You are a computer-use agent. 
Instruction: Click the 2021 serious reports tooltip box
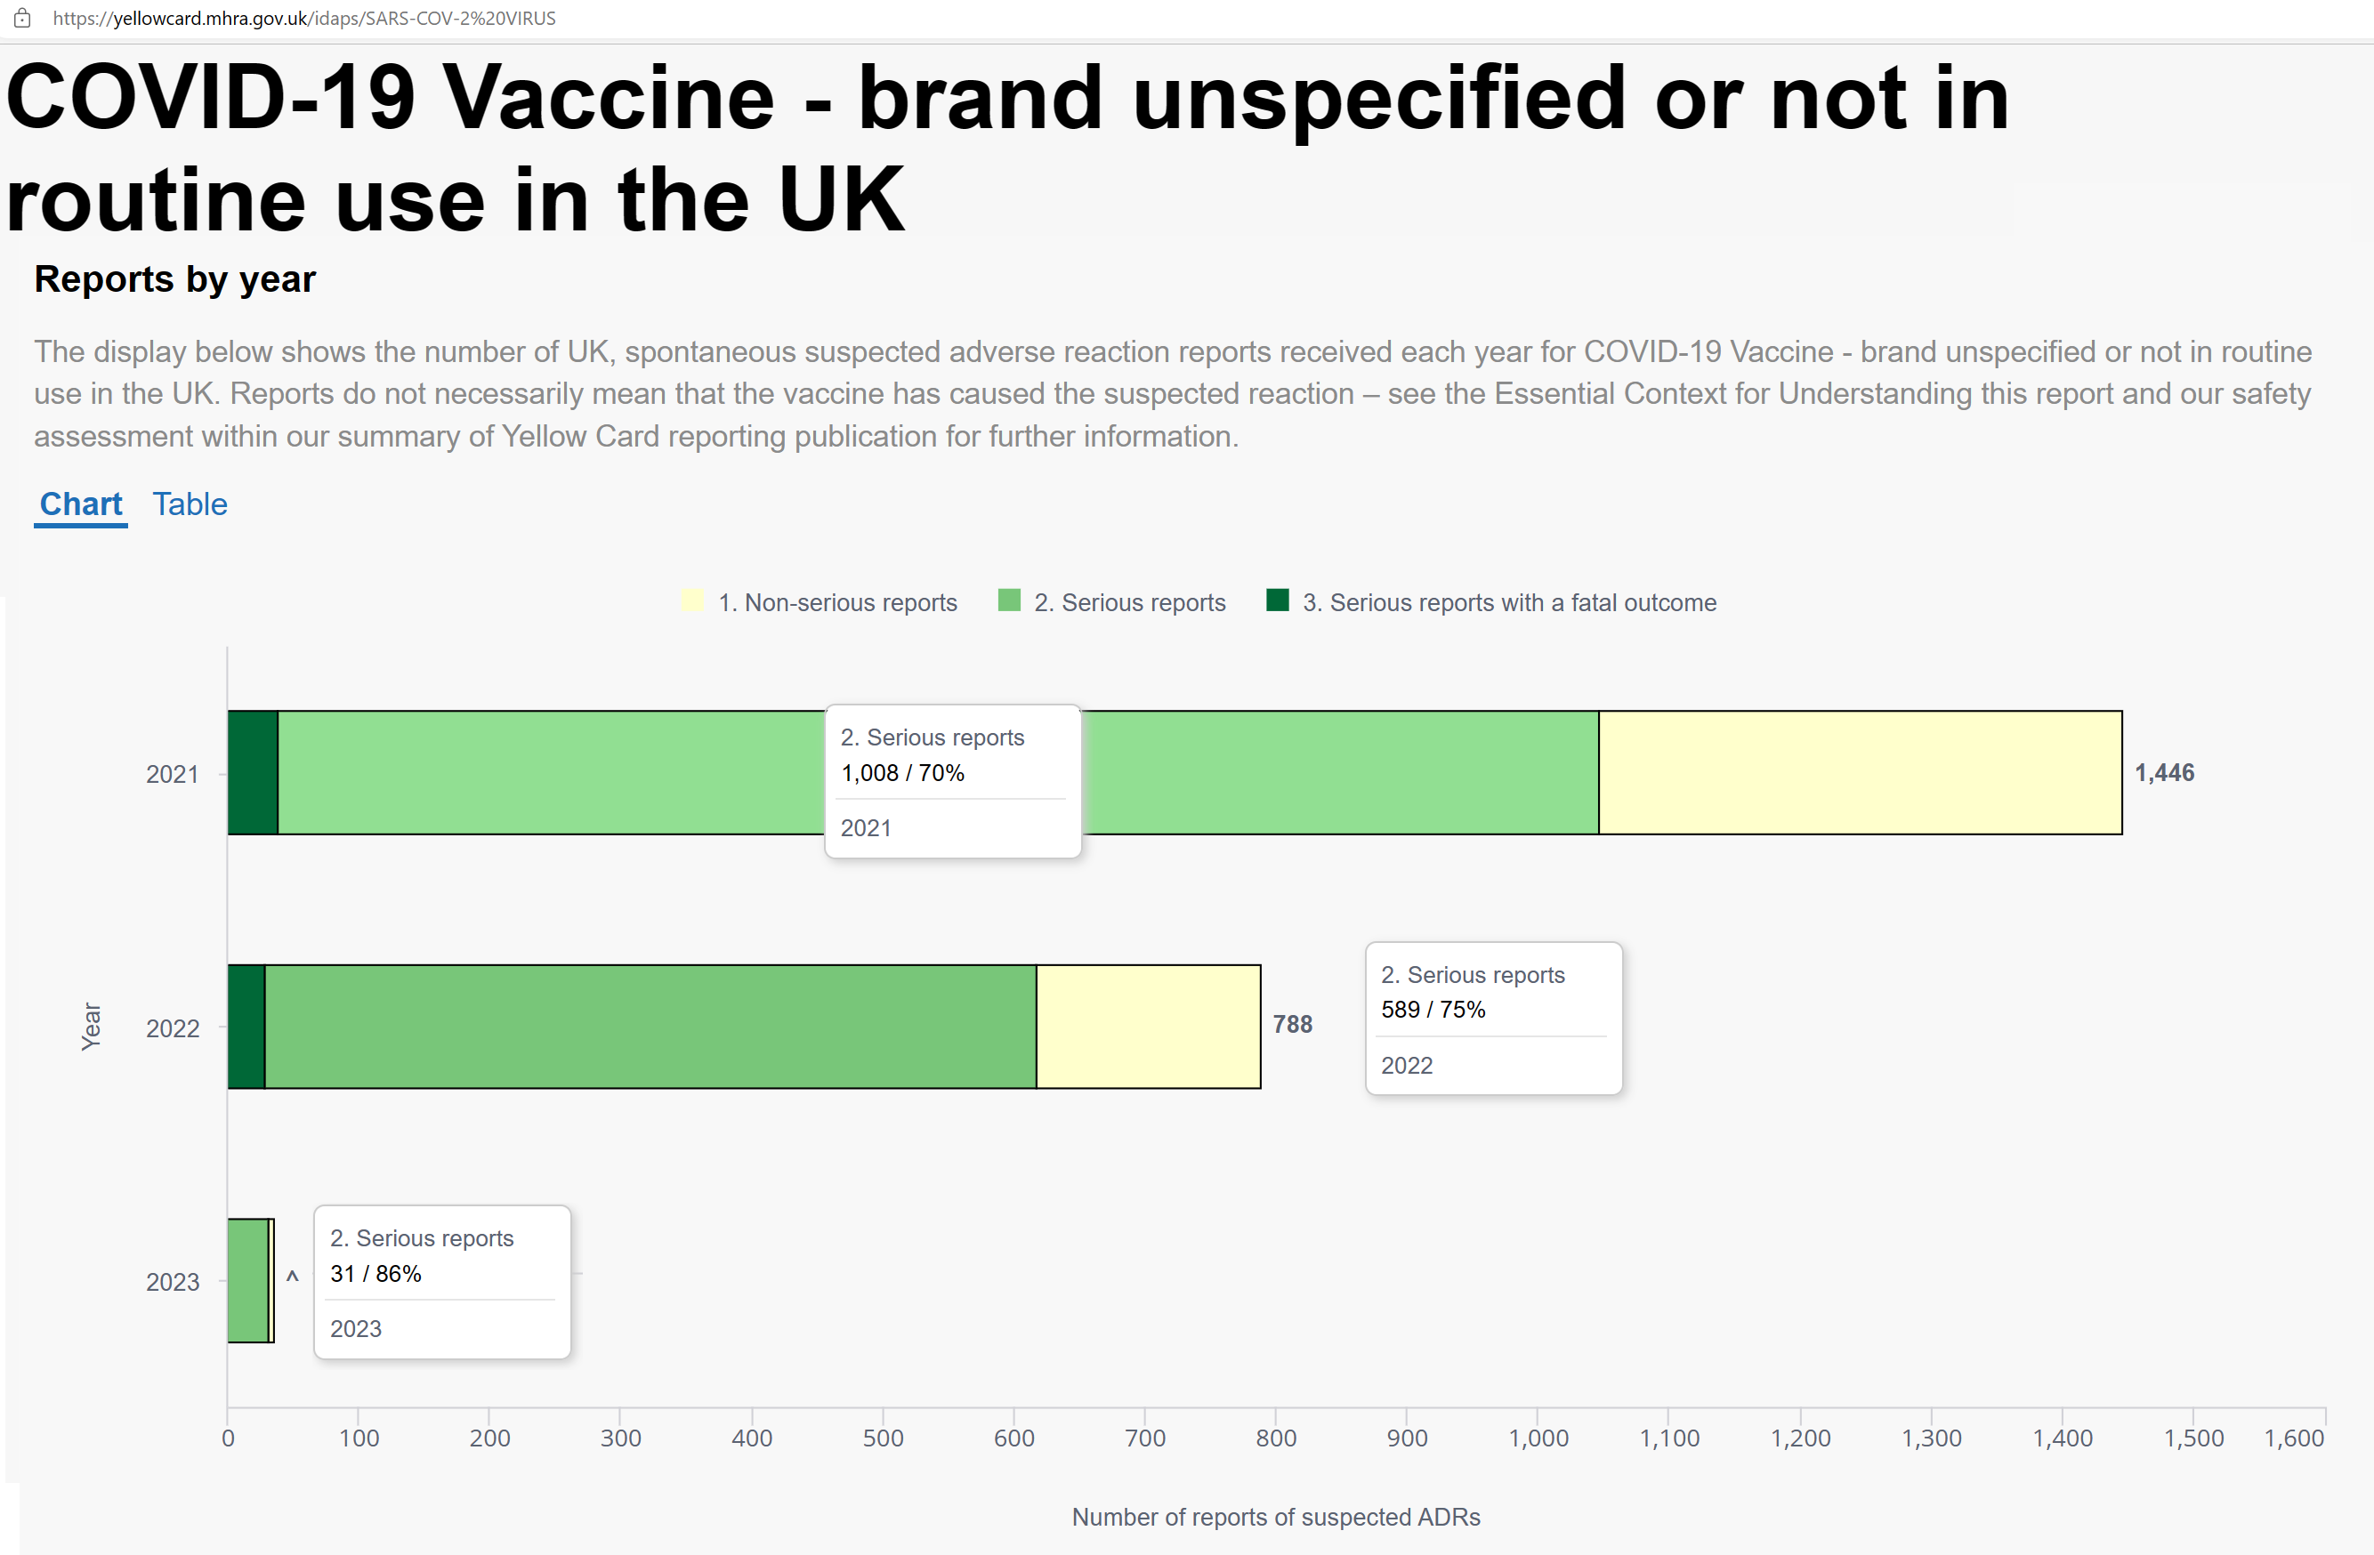(953, 781)
